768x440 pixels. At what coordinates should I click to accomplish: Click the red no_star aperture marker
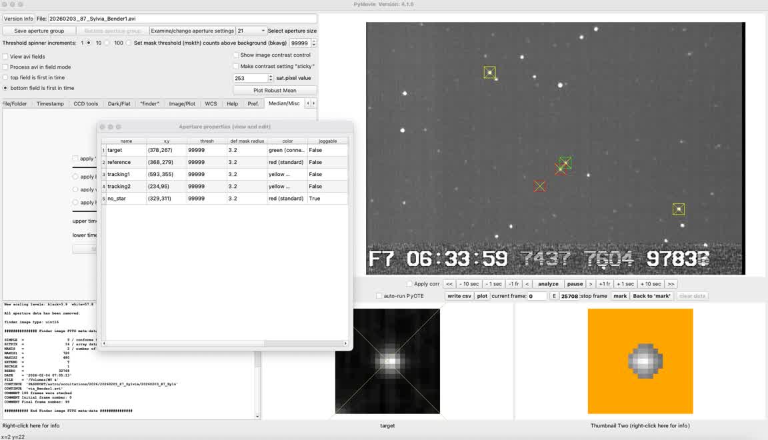pos(540,187)
